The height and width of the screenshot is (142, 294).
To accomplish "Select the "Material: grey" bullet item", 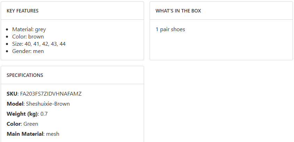I will click(29, 29).
